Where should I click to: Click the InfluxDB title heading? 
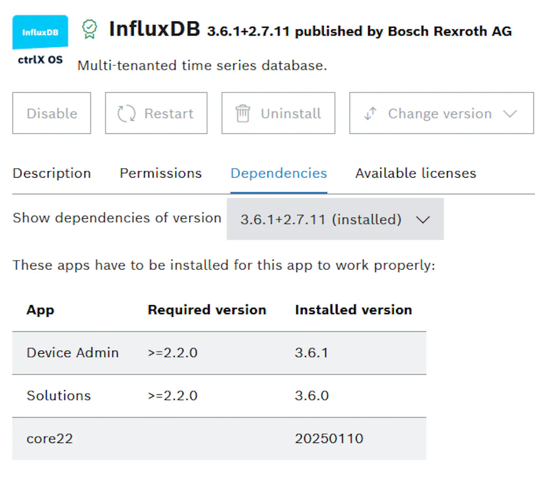(155, 29)
